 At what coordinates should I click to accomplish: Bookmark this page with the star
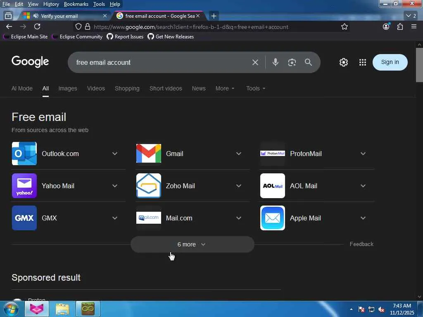pos(344,27)
